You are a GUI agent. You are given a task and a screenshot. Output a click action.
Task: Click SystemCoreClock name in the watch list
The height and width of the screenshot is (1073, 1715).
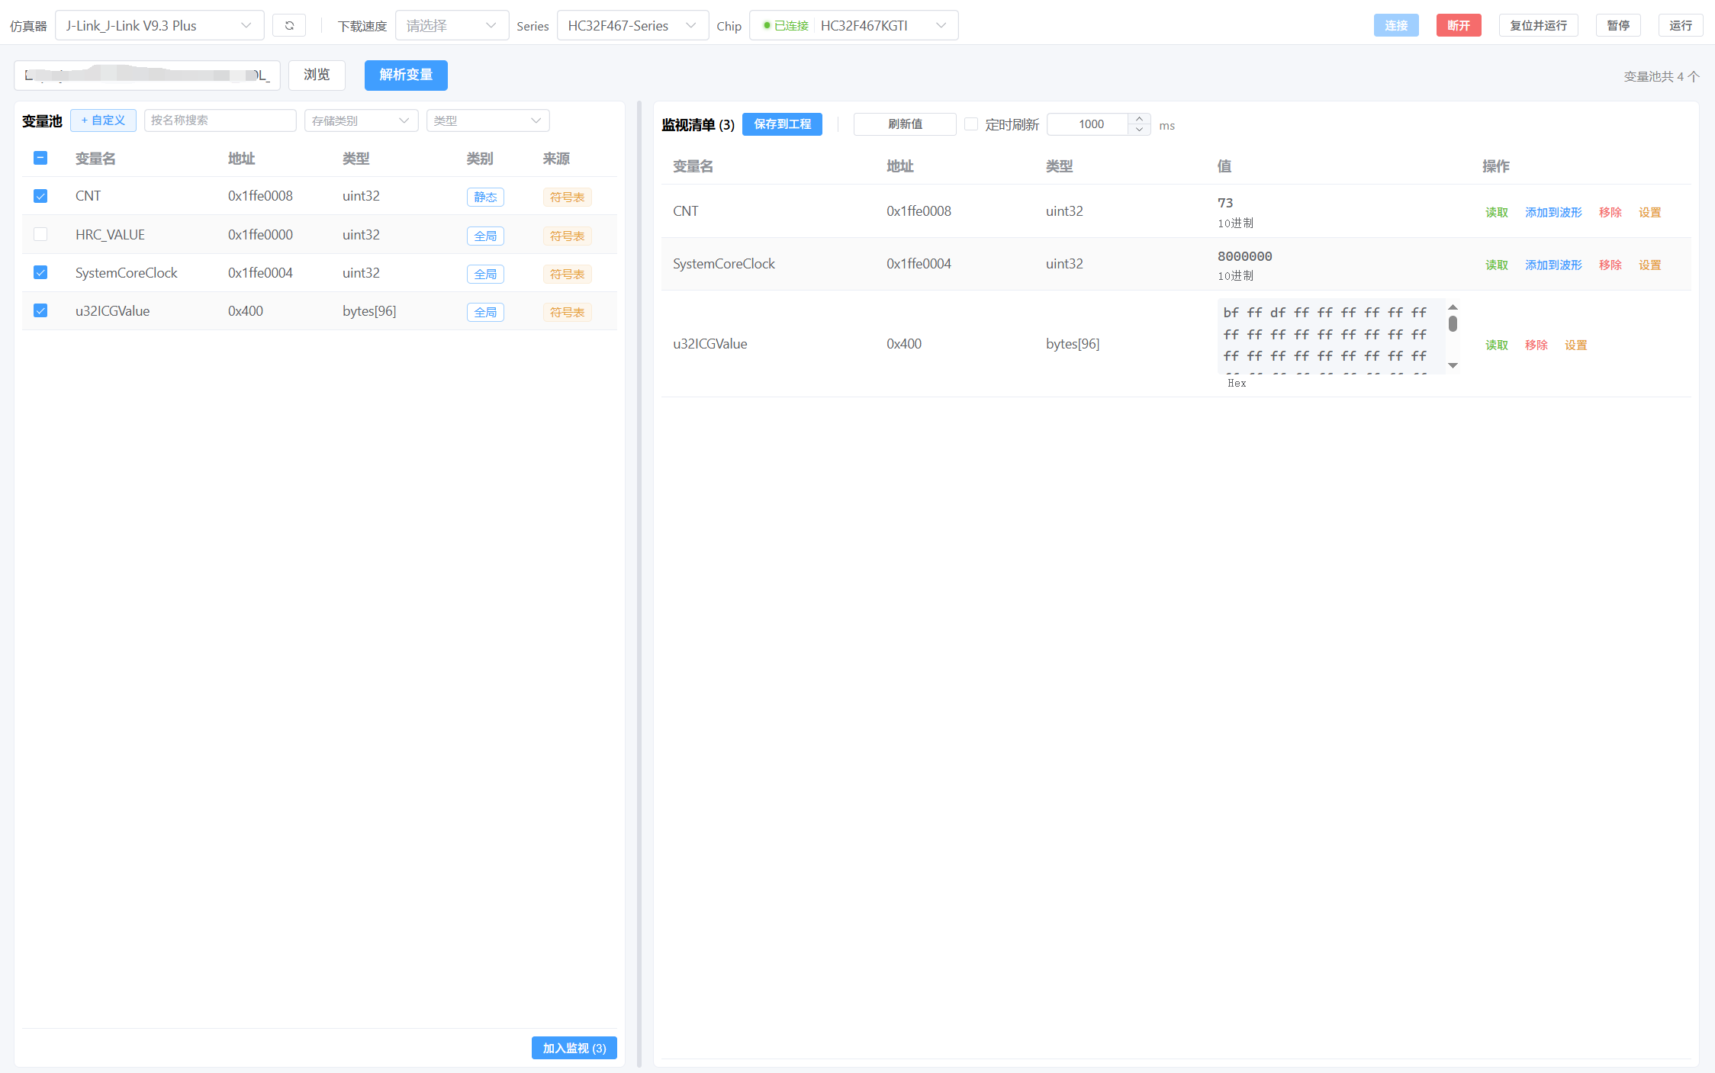tap(723, 264)
